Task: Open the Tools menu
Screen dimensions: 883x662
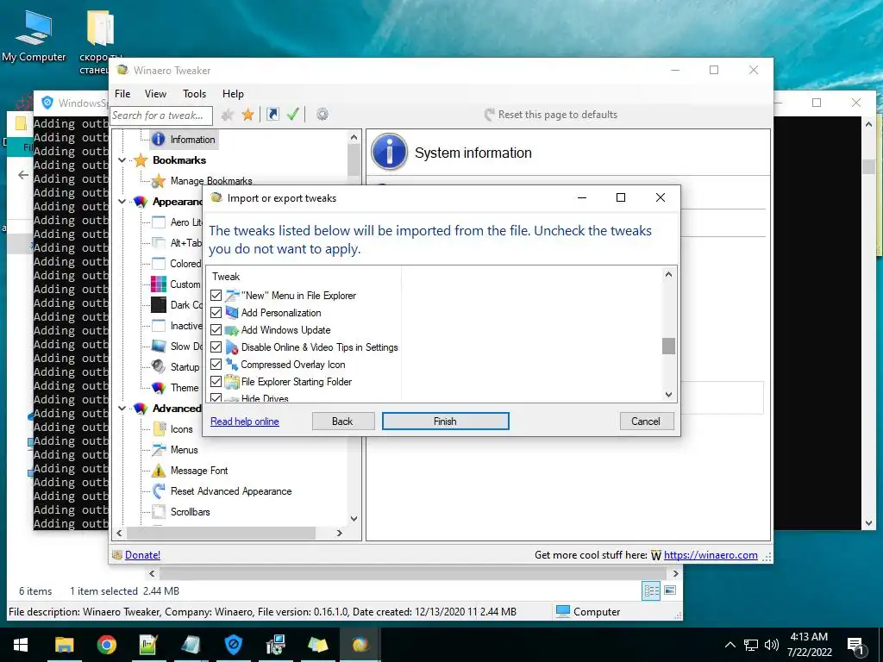Action: pos(194,94)
